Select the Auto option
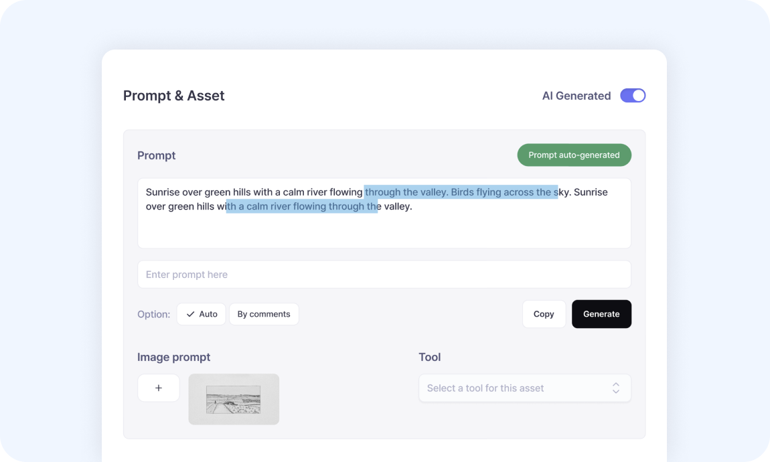 click(202, 314)
